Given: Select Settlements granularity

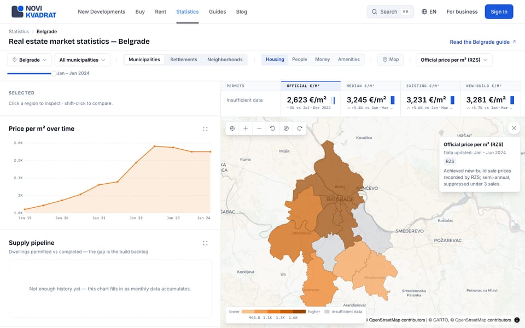Looking at the screenshot, I should [184, 60].
